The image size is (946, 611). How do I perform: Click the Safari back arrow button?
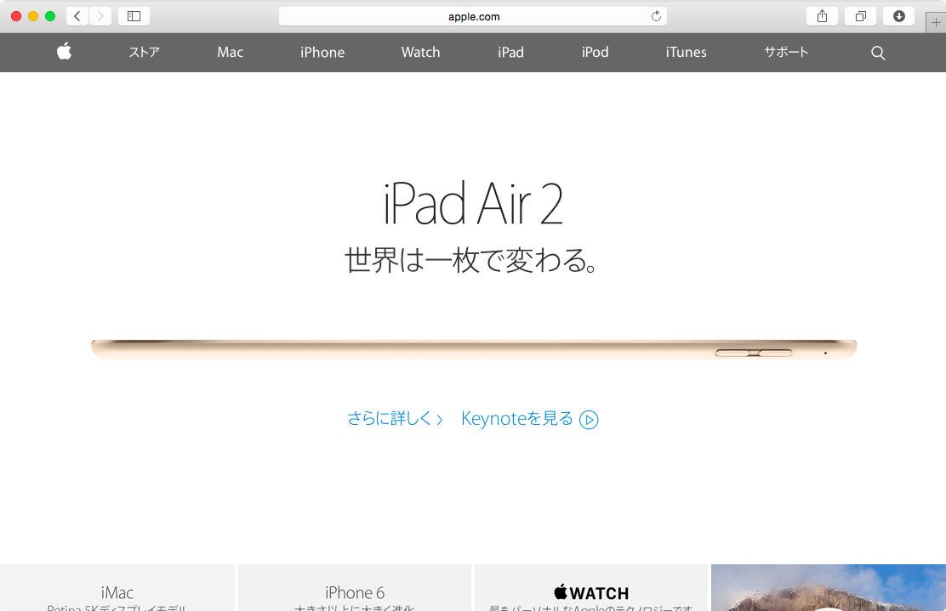point(77,16)
